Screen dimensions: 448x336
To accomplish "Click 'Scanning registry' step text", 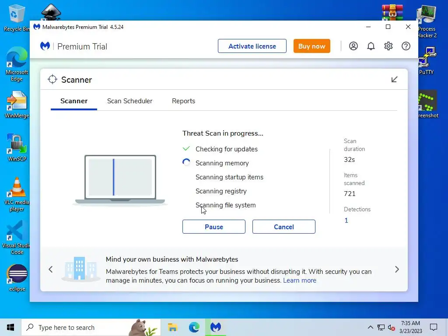I will pyautogui.click(x=221, y=191).
